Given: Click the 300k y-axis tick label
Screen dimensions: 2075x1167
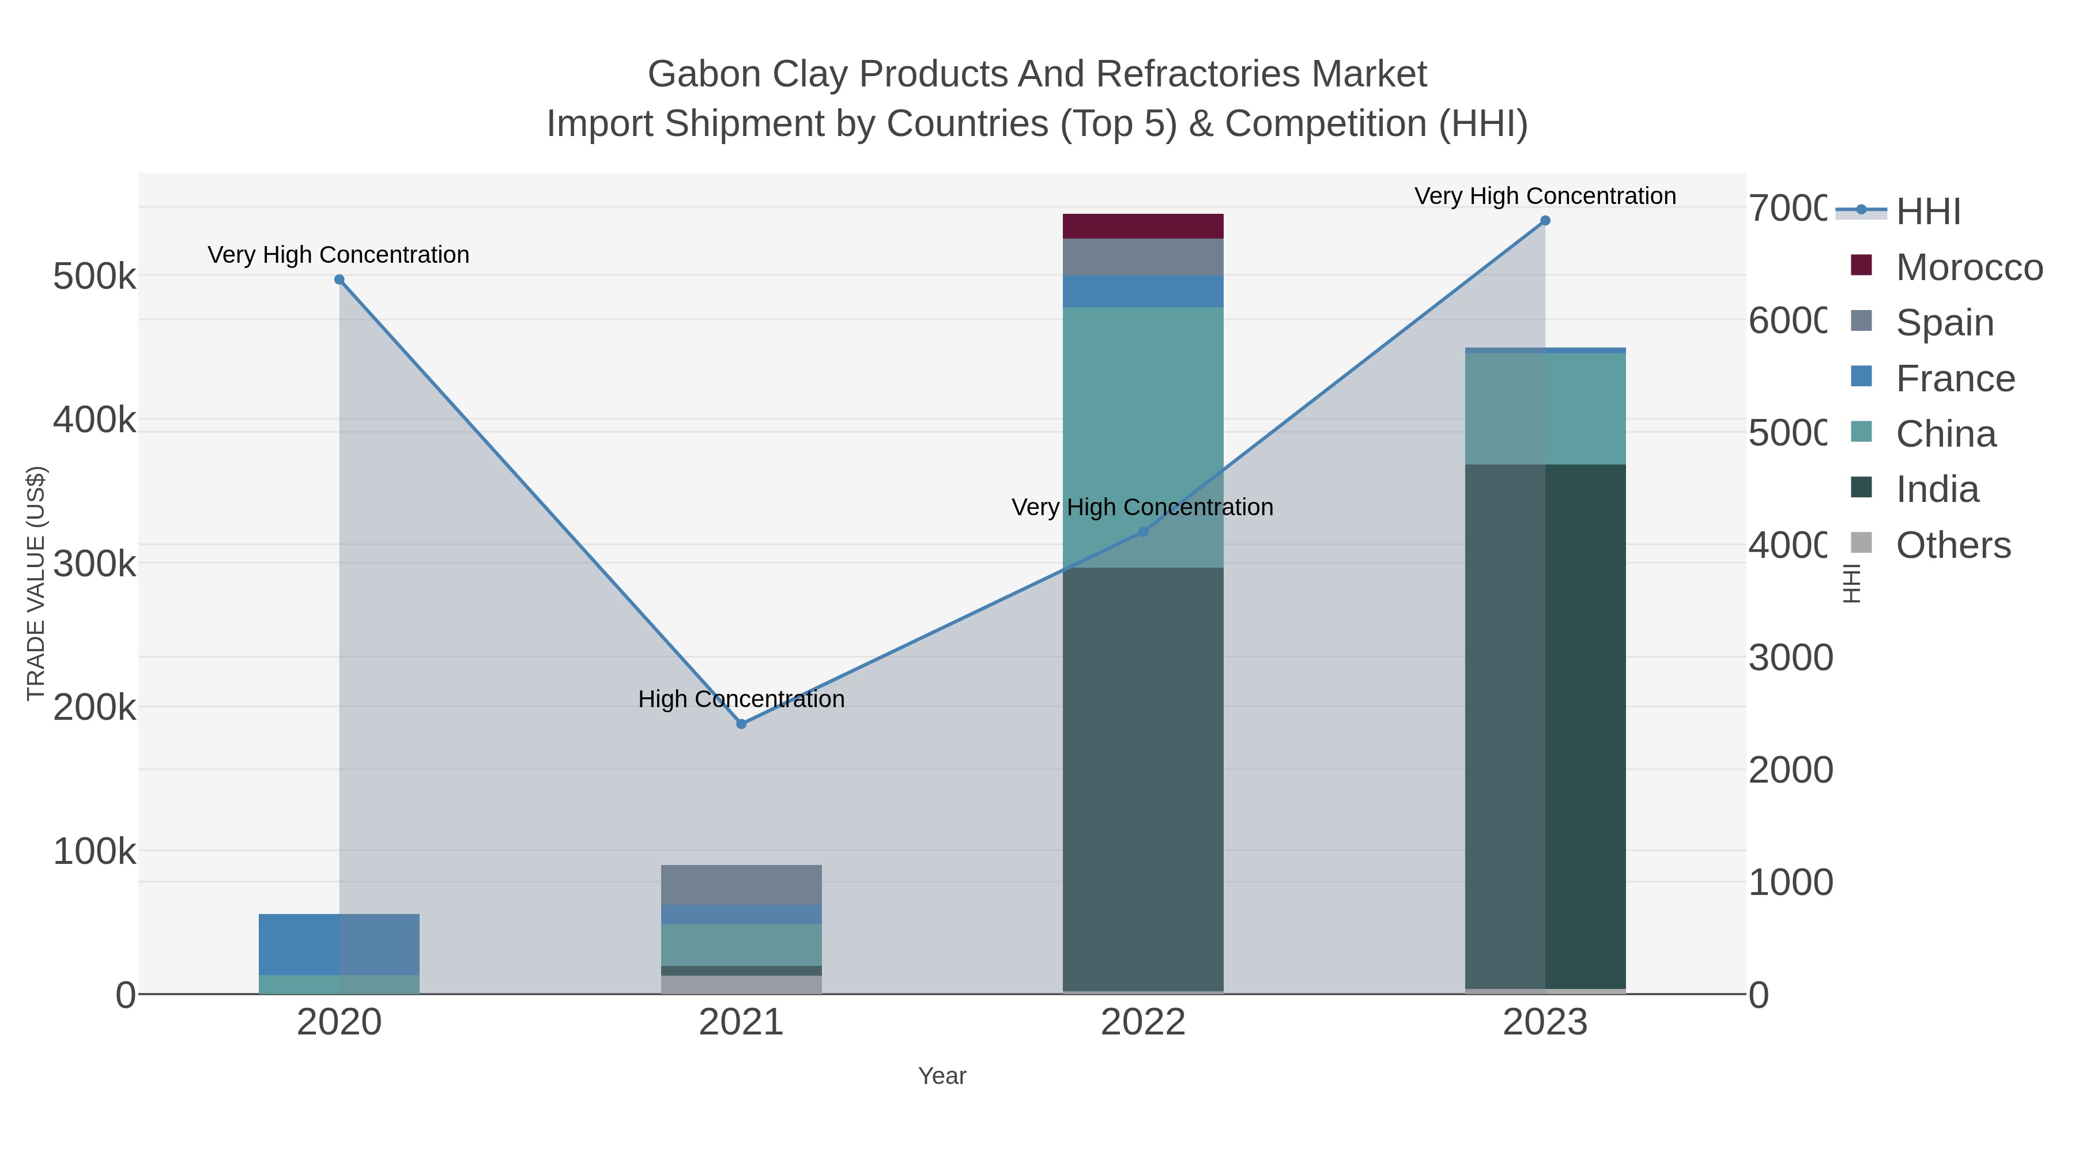Looking at the screenshot, I should click(95, 564).
